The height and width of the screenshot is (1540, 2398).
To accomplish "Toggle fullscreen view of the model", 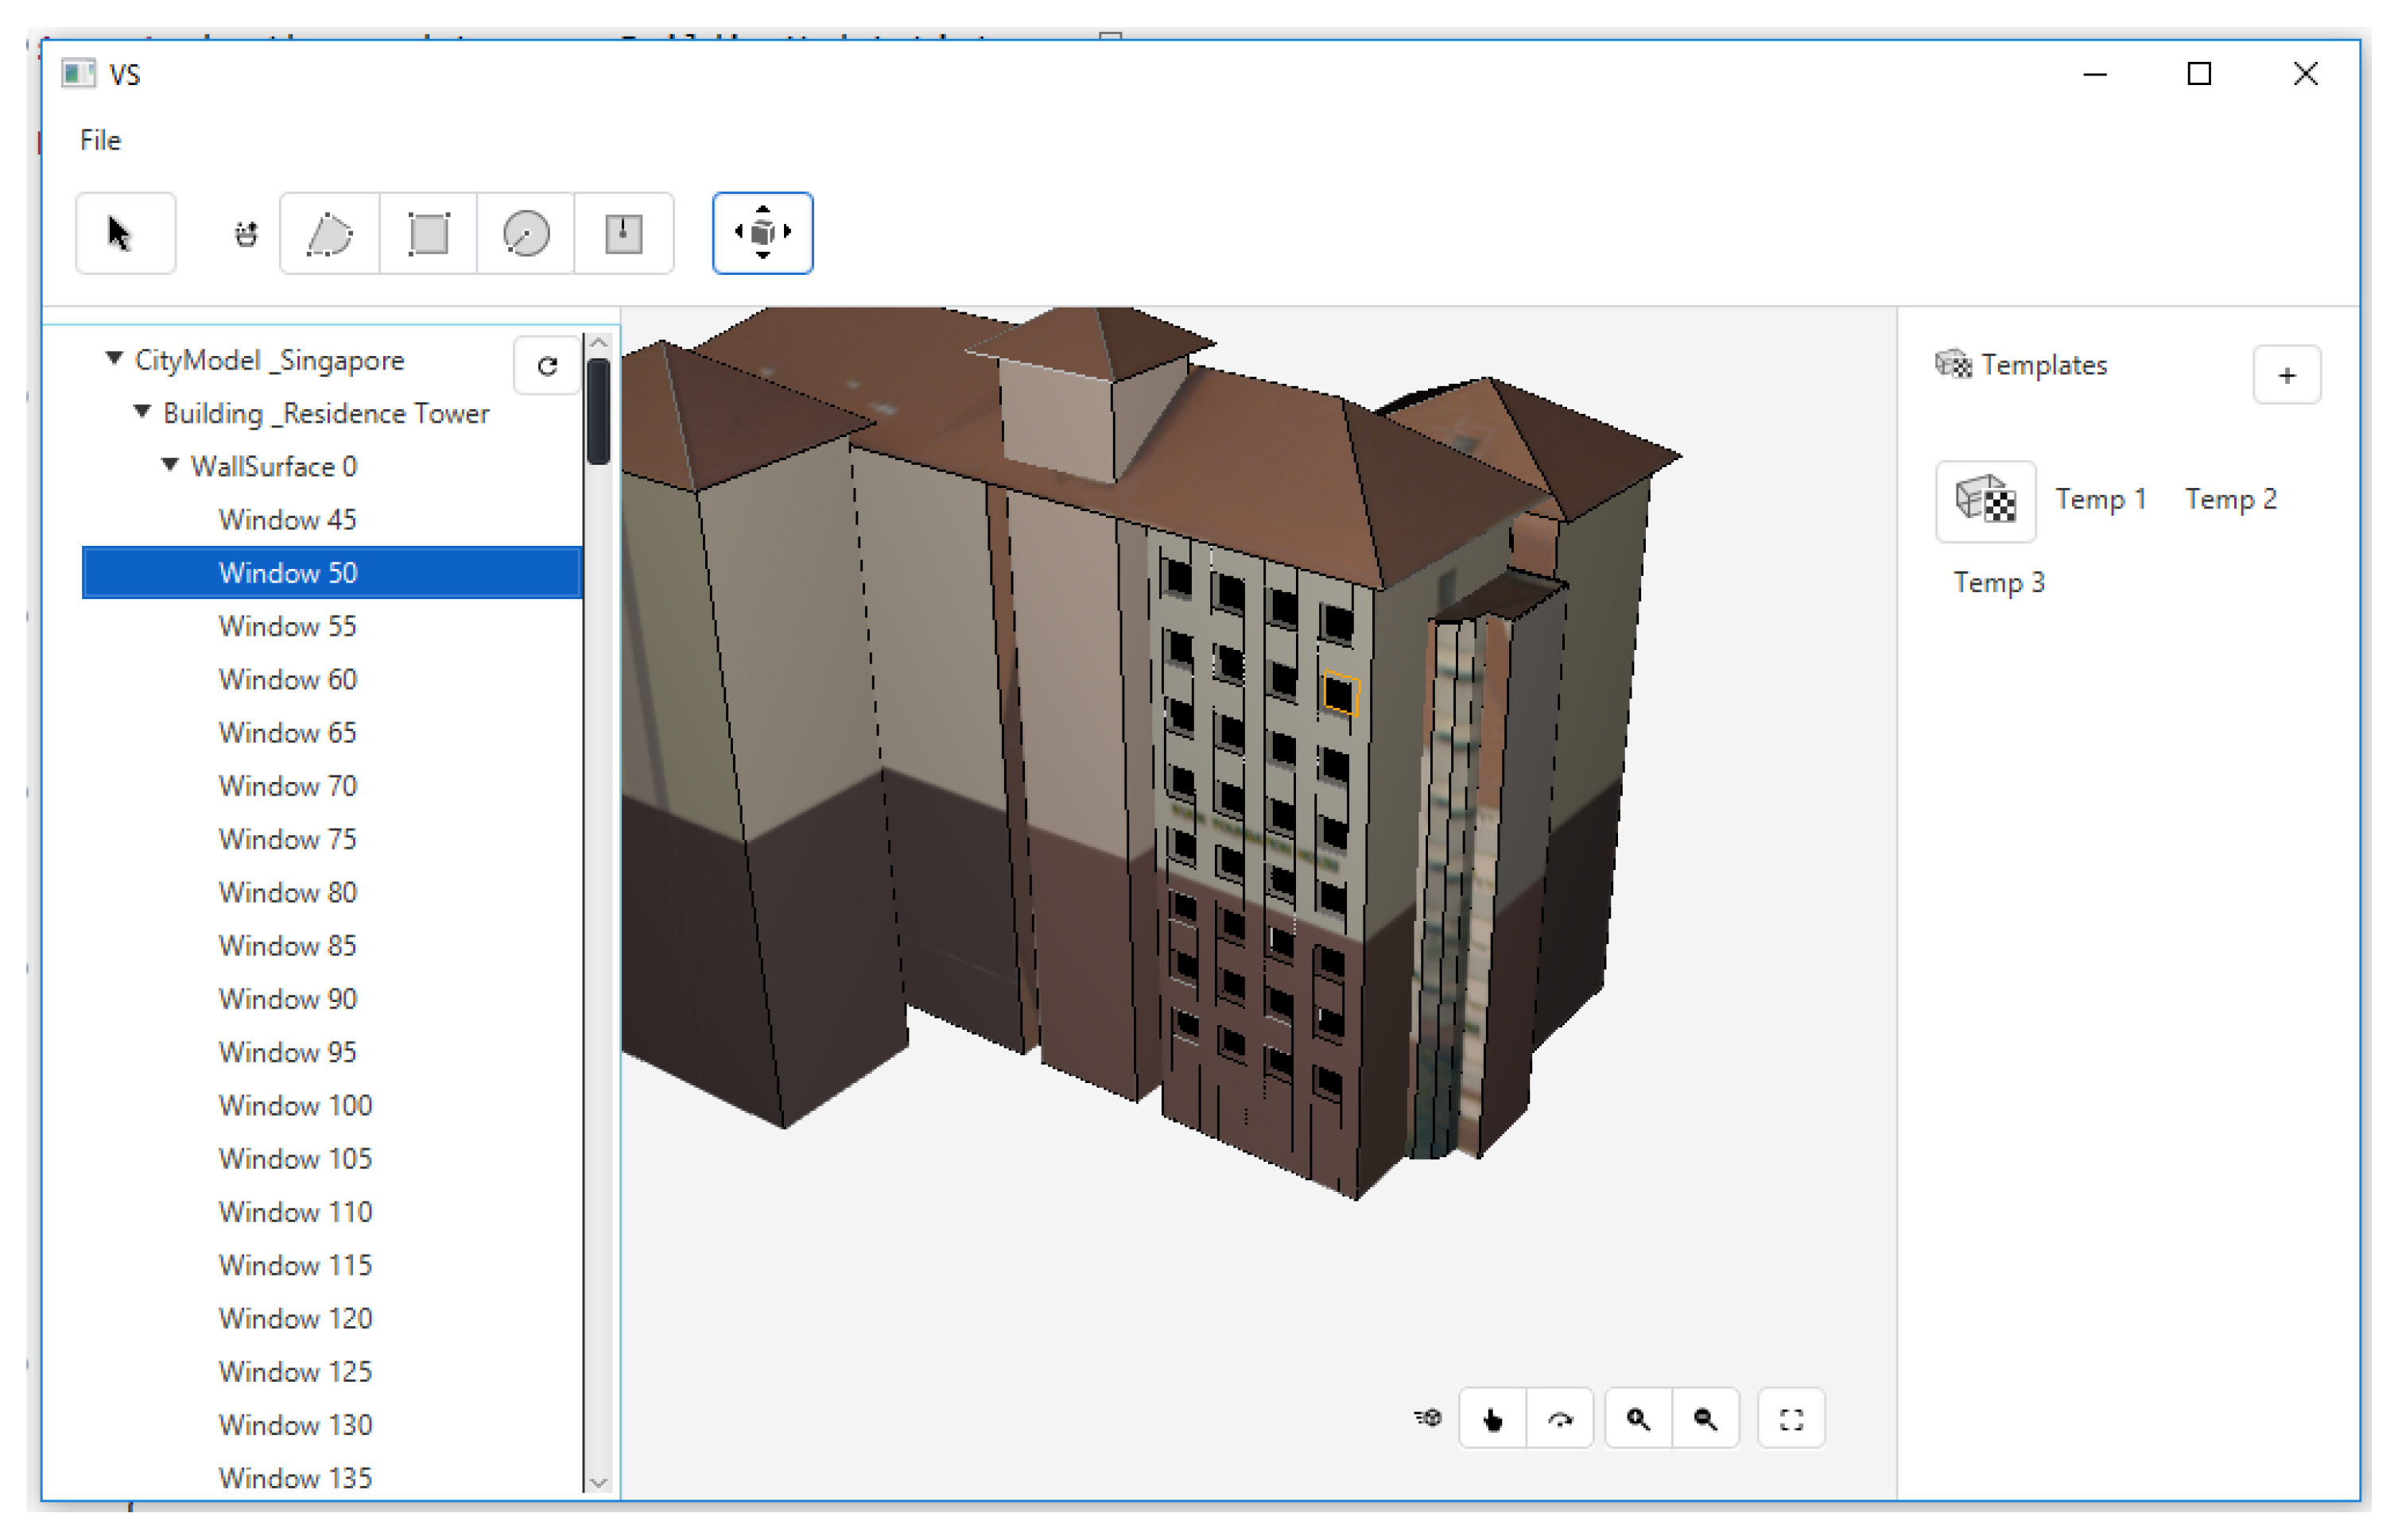I will point(1791,1418).
